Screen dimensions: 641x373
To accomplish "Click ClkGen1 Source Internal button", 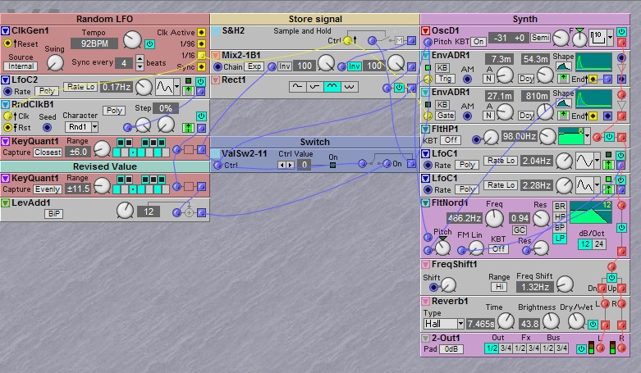I will 21,66.
